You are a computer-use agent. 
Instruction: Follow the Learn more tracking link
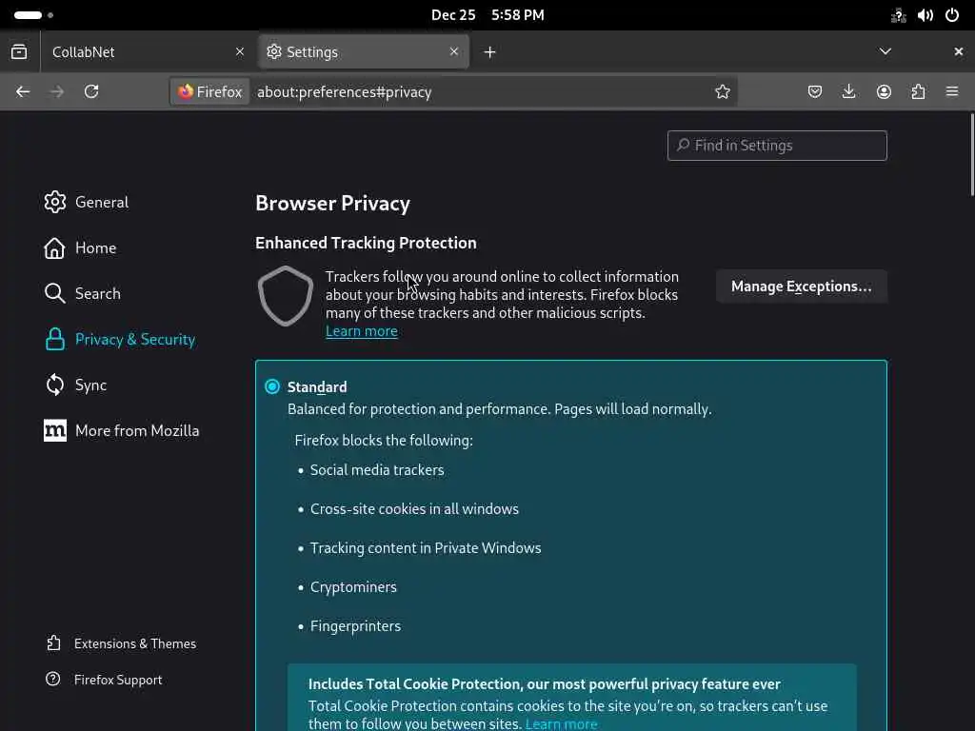click(x=362, y=331)
